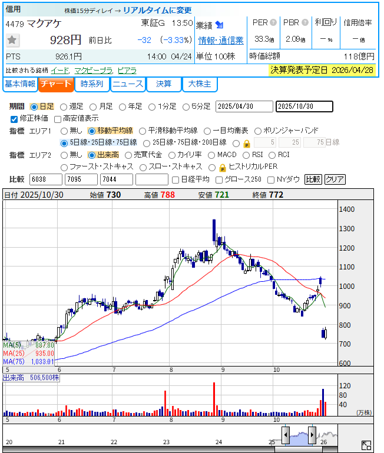This screenshot has width=384, height=453.
Task: Select RCI indicator
Action: (x=272, y=155)
